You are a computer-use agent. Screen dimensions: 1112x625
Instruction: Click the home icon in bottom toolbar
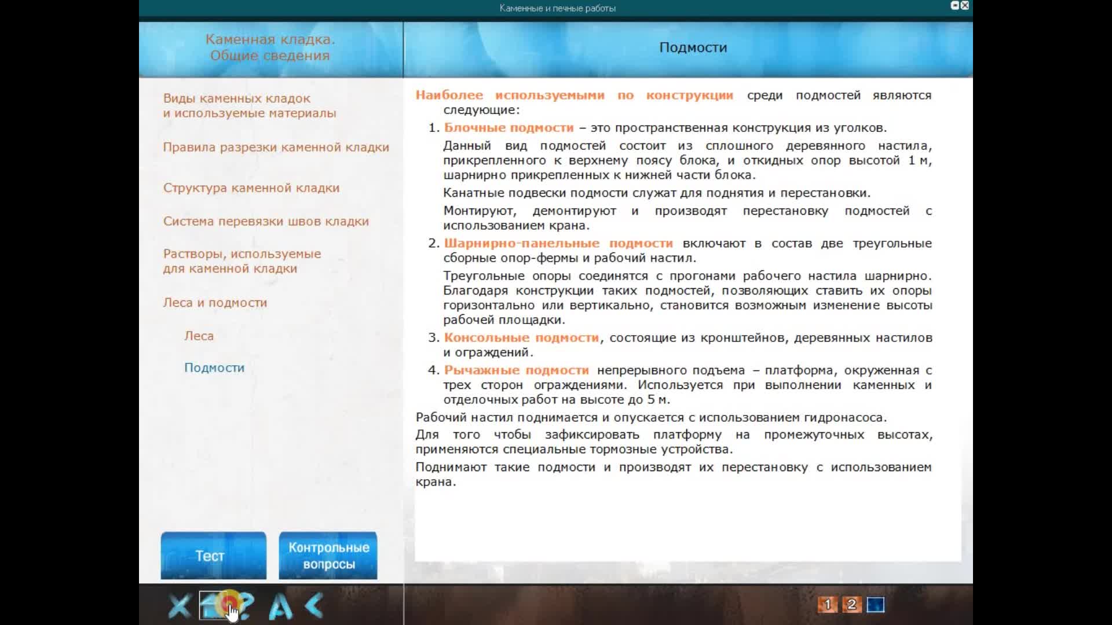pos(212,605)
